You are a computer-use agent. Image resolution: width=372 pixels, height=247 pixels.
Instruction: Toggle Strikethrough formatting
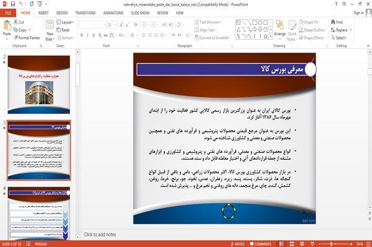(x=106, y=35)
